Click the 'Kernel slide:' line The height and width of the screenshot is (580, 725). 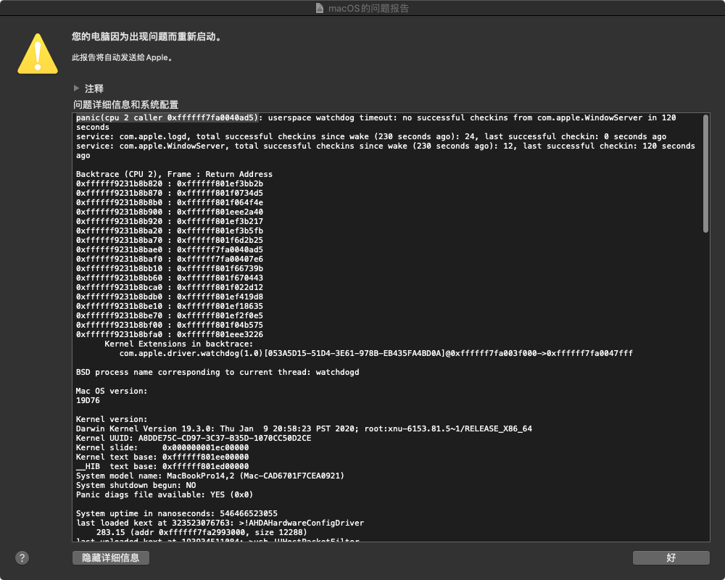[x=162, y=448]
